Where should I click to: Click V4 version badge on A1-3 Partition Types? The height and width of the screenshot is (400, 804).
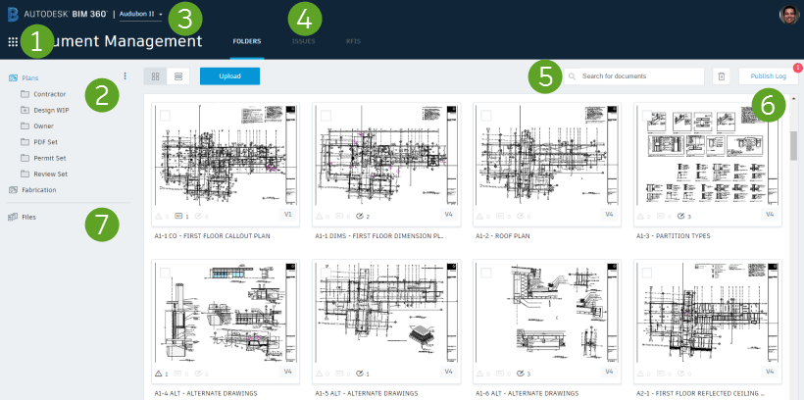(x=770, y=215)
